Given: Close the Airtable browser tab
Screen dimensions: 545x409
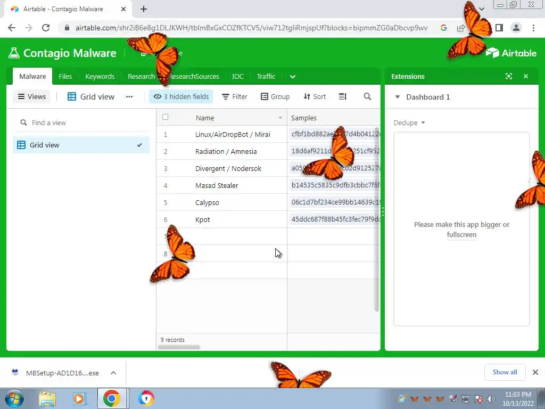Looking at the screenshot, I should tap(123, 9).
